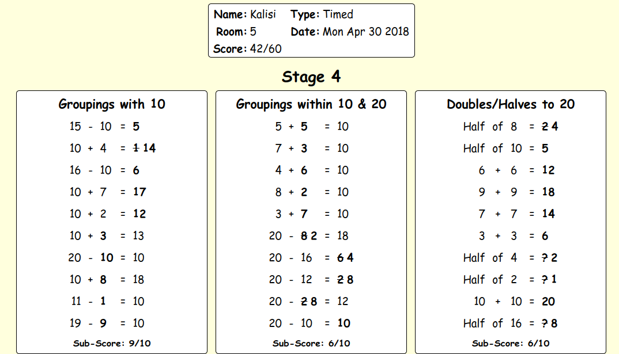Image resolution: width=619 pixels, height=354 pixels.
Task: Select the Groupings within 10 & 20 title
Action: click(x=311, y=104)
